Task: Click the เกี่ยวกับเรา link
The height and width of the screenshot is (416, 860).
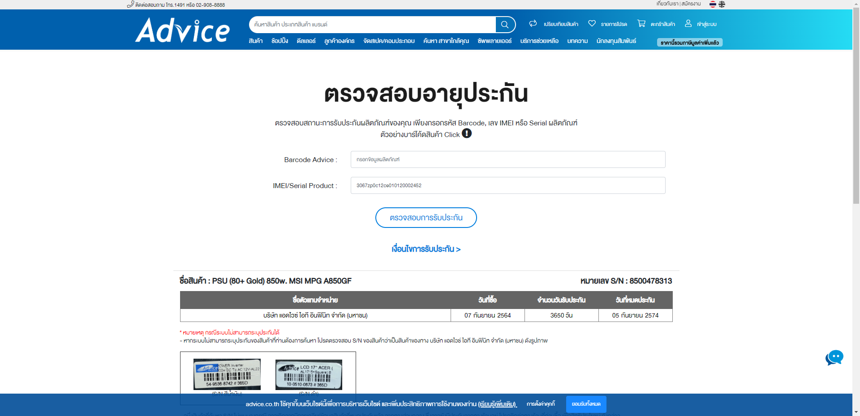Action: 667,4
